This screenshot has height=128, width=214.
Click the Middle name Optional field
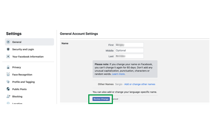(129, 50)
